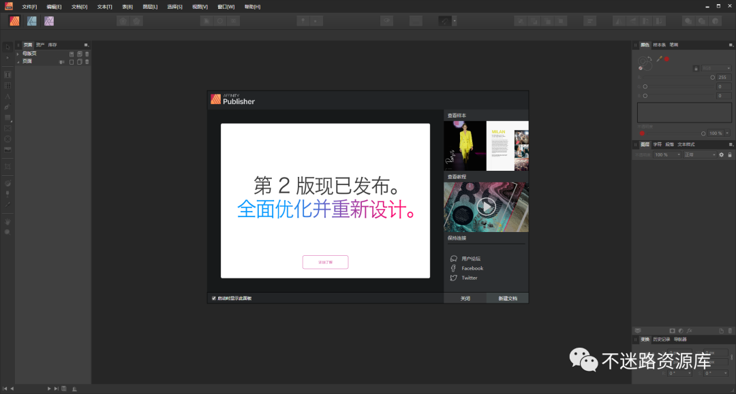
Task: Play the tutorial video thumbnail
Action: [x=487, y=207]
